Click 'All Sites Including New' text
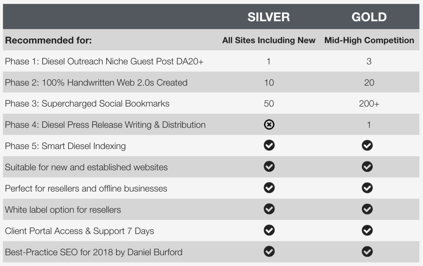Screen dimensions: 423x266 (269, 40)
